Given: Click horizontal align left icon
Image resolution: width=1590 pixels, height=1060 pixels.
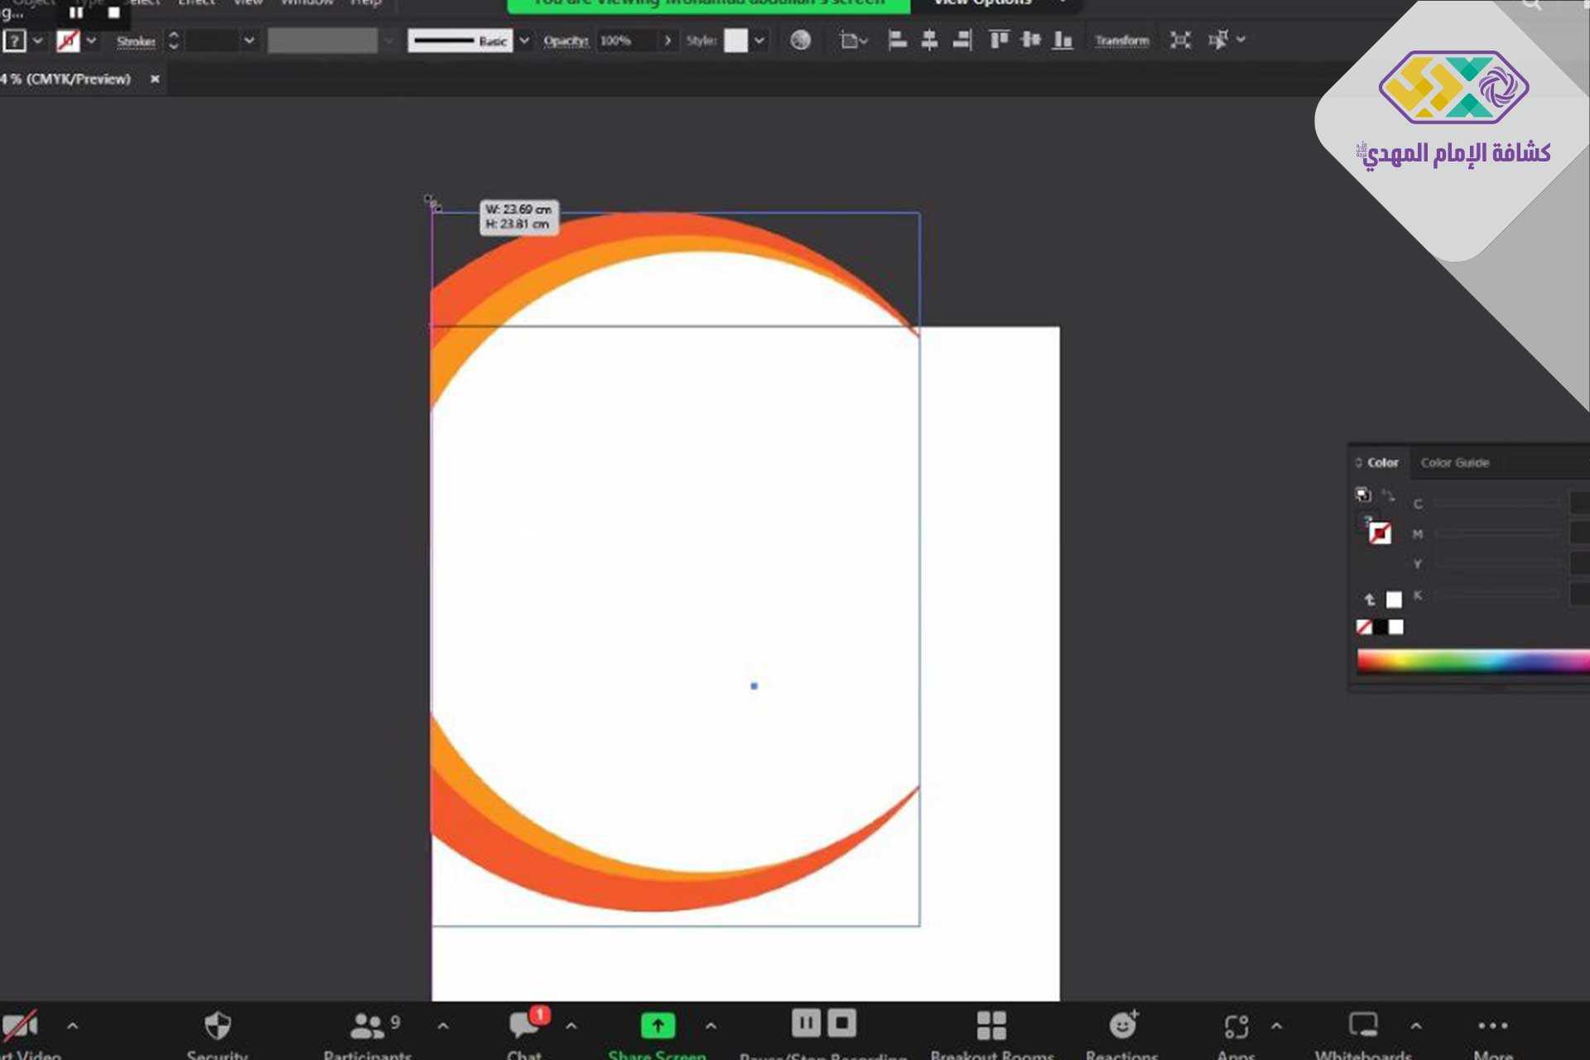Looking at the screenshot, I should tap(897, 40).
